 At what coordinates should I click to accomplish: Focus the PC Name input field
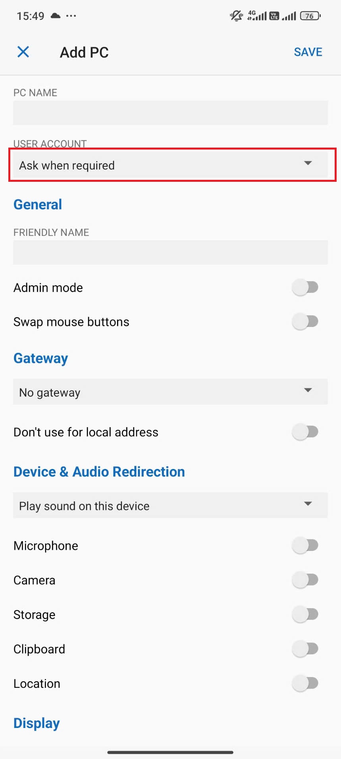click(170, 113)
